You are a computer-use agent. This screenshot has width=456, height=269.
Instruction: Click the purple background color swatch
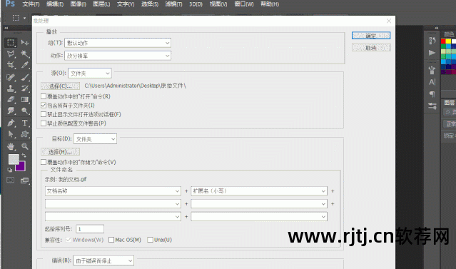[21, 167]
